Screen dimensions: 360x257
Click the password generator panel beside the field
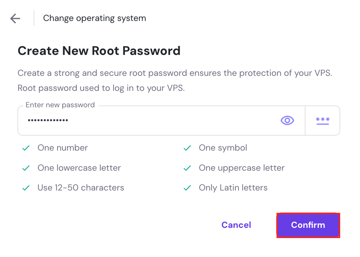pos(322,120)
